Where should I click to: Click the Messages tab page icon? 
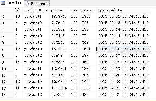click(x=27, y=4)
